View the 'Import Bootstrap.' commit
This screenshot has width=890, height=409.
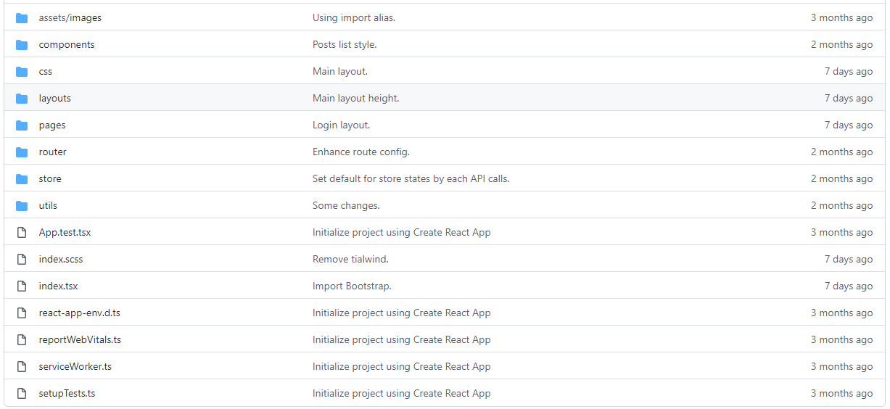coord(352,286)
